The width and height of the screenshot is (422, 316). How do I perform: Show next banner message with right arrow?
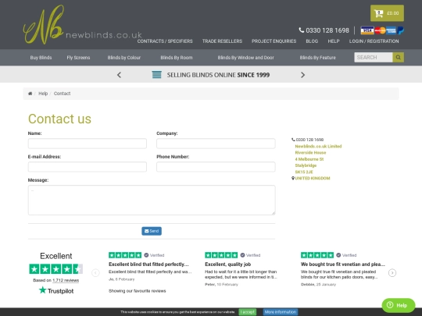(x=302, y=75)
